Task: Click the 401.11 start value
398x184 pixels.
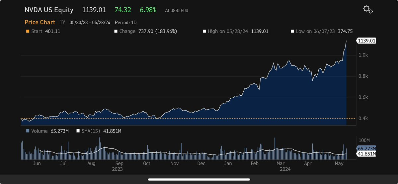Action: tap(52, 32)
